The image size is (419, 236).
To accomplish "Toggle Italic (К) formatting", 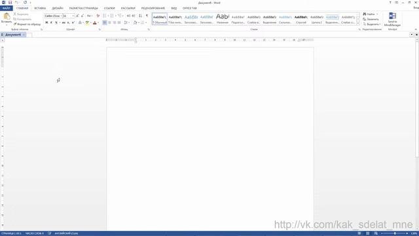I will [x=51, y=22].
